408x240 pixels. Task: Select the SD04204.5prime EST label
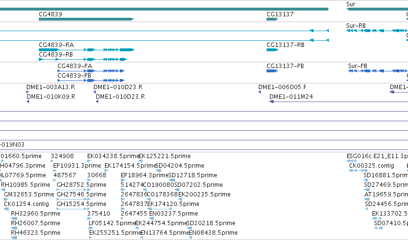click(x=180, y=166)
